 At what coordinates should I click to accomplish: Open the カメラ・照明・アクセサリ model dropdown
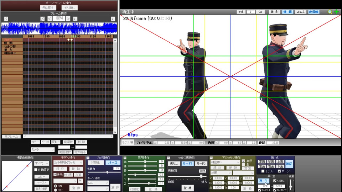67,162
